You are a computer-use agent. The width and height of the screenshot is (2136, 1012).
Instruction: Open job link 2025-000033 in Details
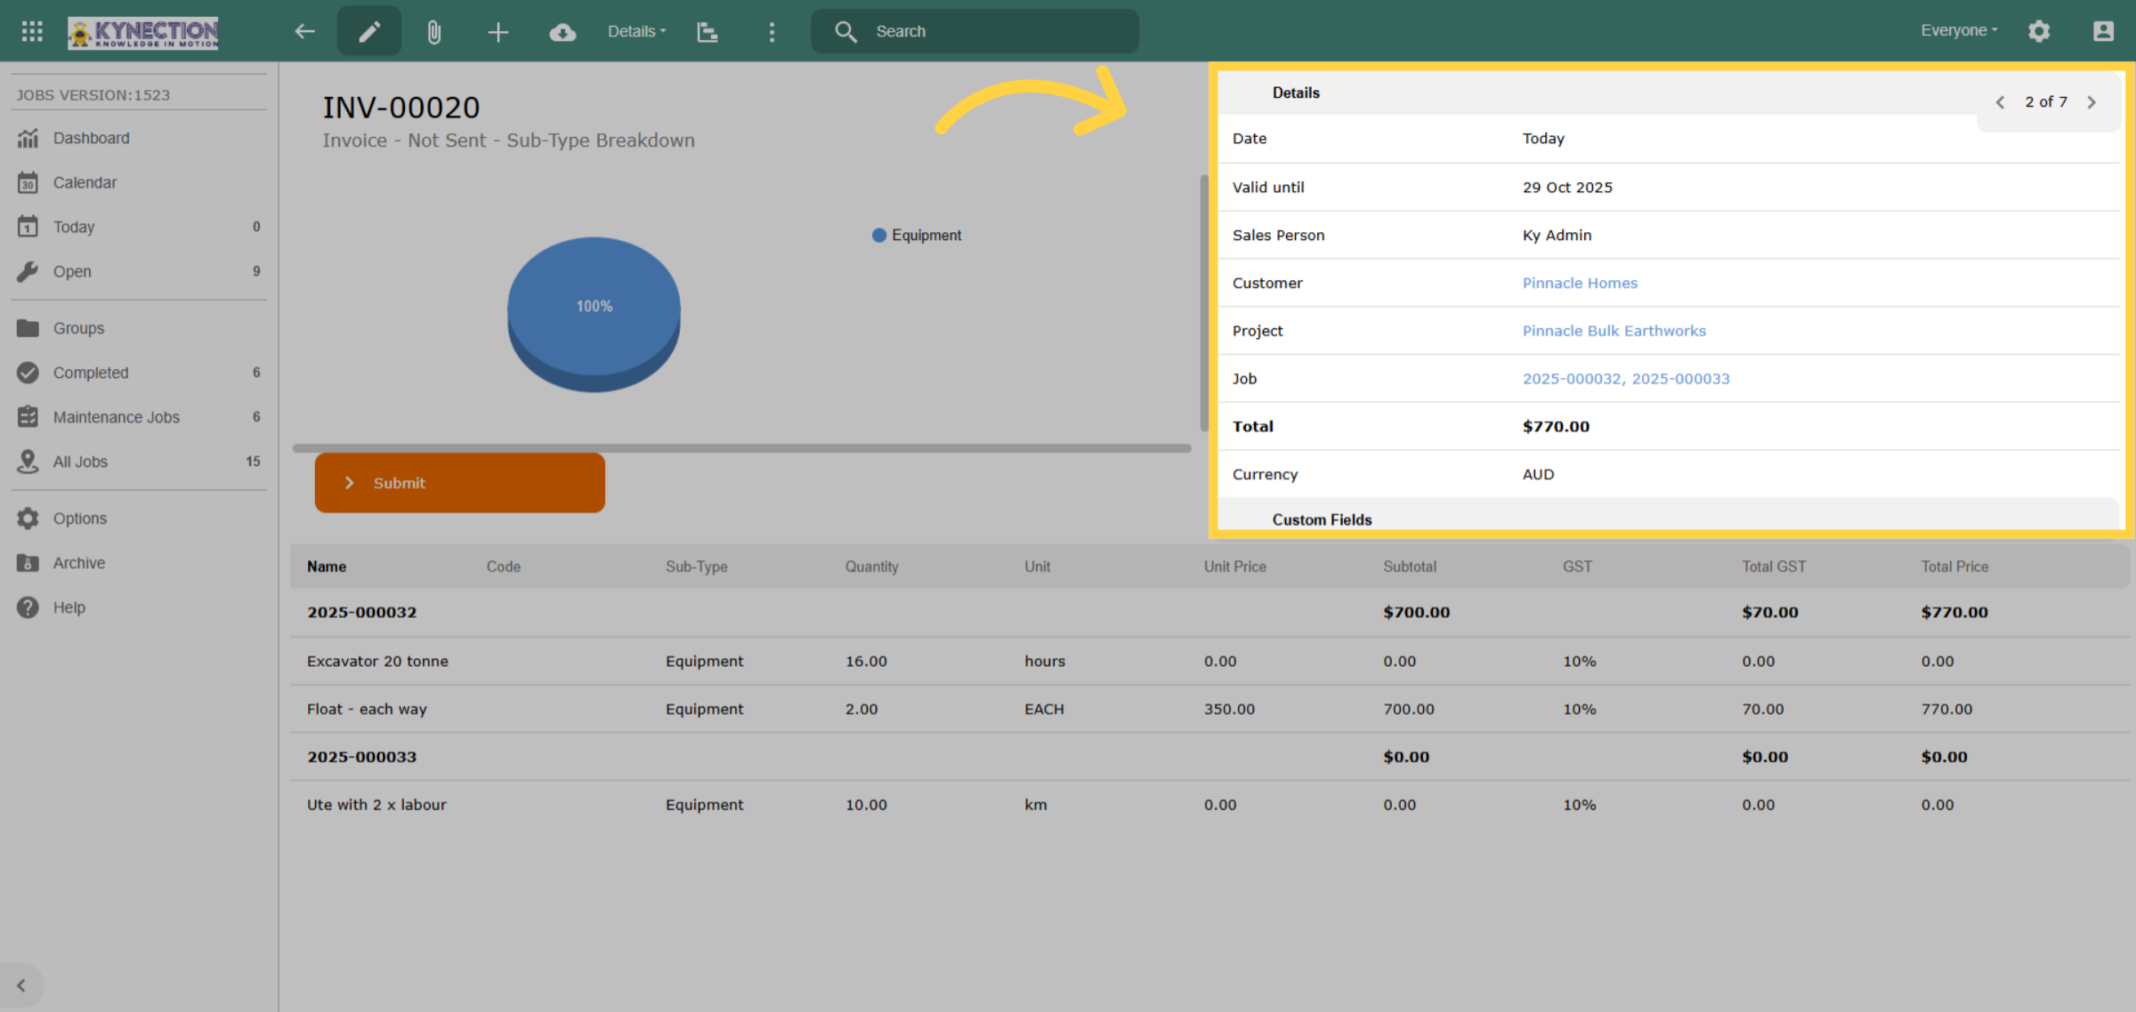click(1680, 379)
